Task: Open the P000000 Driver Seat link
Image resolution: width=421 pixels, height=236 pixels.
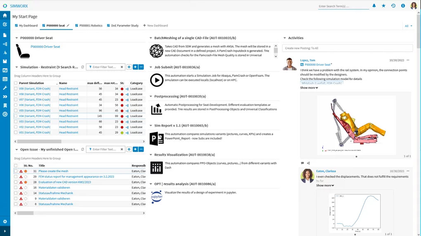Action: (x=45, y=47)
